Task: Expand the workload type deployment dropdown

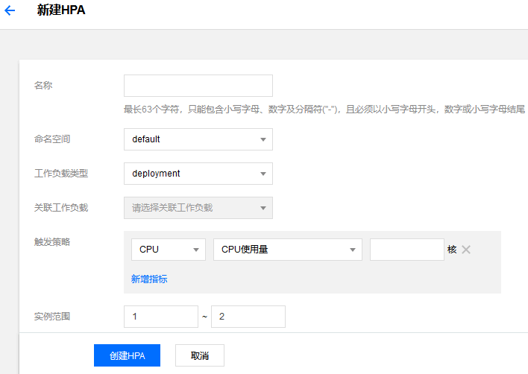Action: (x=198, y=174)
